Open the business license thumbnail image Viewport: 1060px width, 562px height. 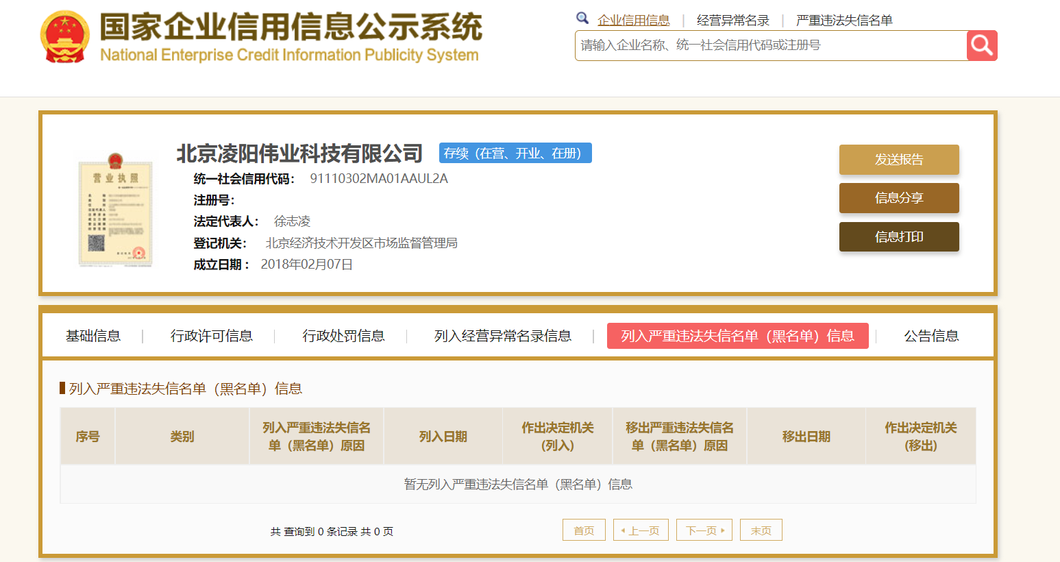[115, 209]
